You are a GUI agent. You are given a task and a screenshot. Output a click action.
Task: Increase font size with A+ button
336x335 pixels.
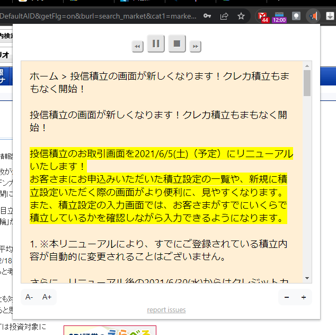[47, 297]
